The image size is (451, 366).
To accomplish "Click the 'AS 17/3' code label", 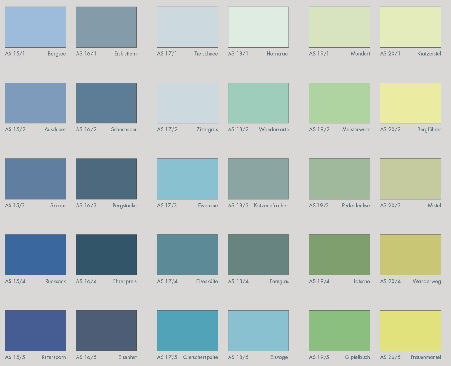I will (167, 205).
